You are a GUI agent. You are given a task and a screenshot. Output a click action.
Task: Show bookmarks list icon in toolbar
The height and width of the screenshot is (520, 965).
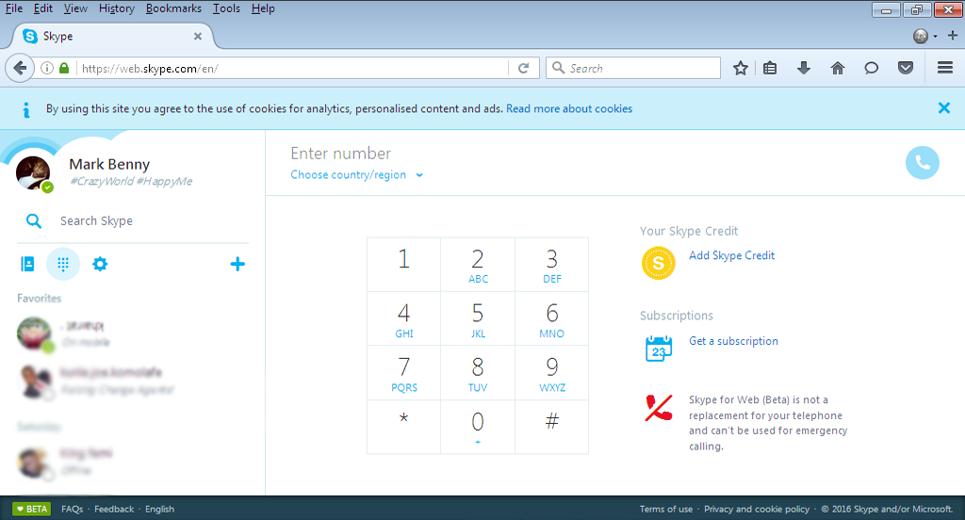[770, 68]
